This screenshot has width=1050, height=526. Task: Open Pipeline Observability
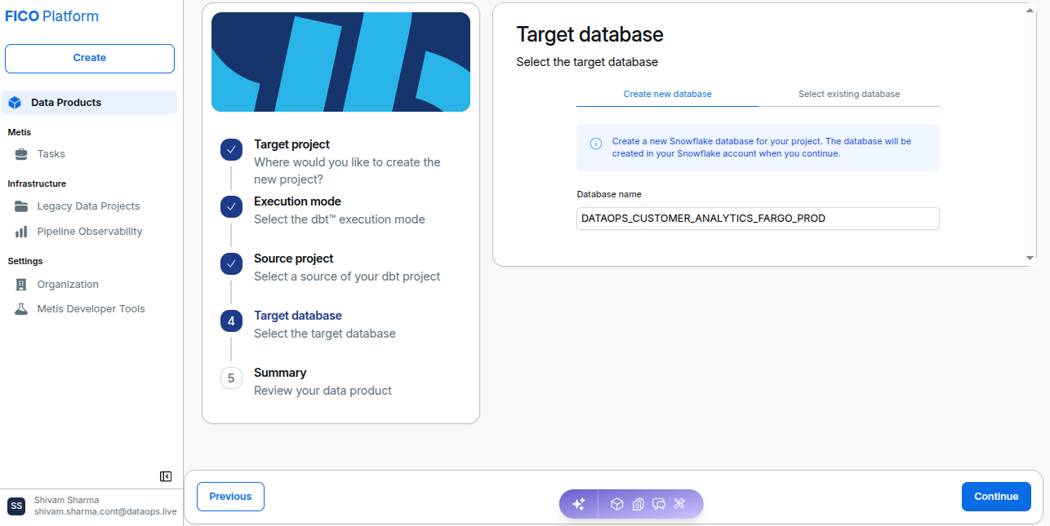(x=89, y=232)
